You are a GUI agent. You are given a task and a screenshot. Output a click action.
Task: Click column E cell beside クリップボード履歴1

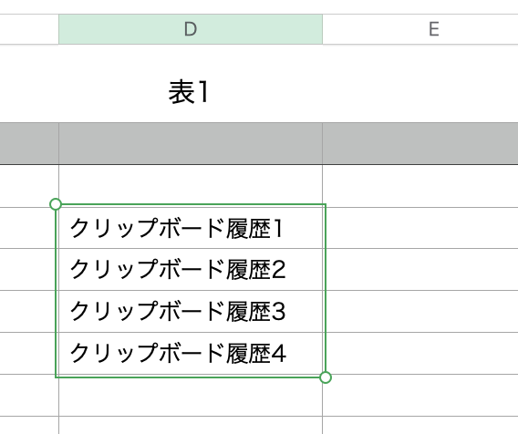point(420,228)
